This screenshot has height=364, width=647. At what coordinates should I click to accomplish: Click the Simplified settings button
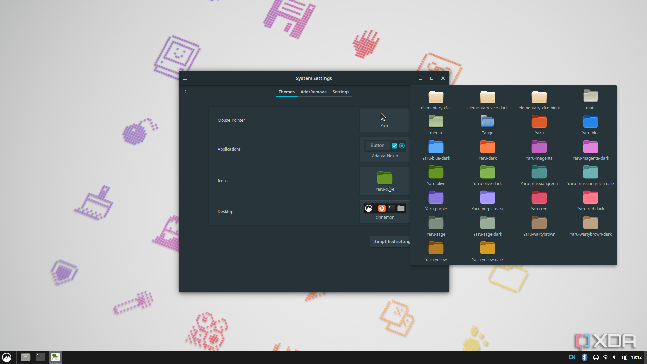(391, 241)
